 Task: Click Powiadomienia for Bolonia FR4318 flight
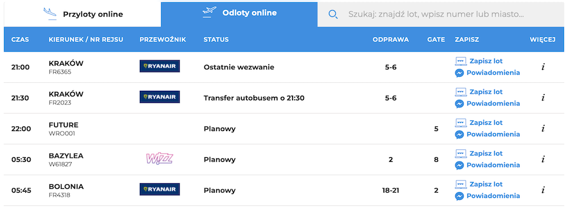click(493, 196)
